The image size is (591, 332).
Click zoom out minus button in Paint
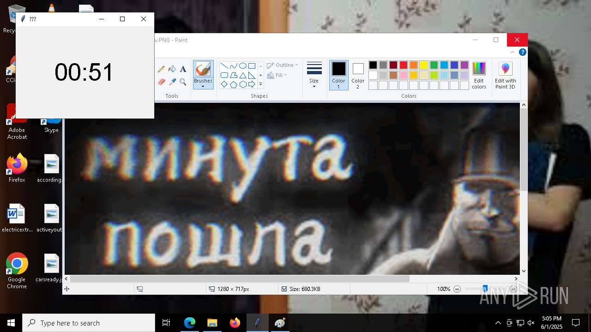point(457,289)
